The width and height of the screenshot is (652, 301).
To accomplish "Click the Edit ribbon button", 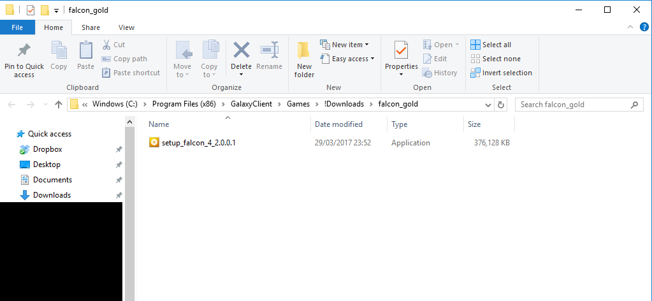I will 435,59.
